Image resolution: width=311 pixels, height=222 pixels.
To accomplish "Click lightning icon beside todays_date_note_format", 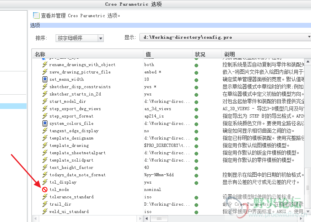I will [x=45, y=175].
